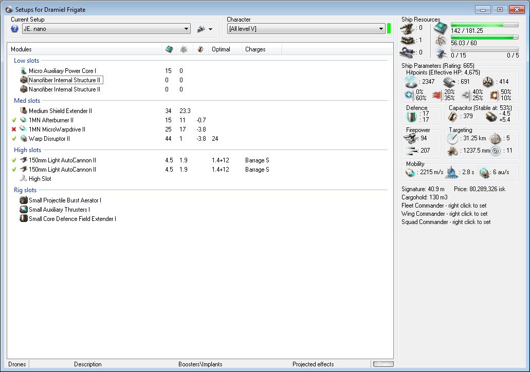Open the Projected effects tab
The image size is (530, 372).
tap(313, 364)
